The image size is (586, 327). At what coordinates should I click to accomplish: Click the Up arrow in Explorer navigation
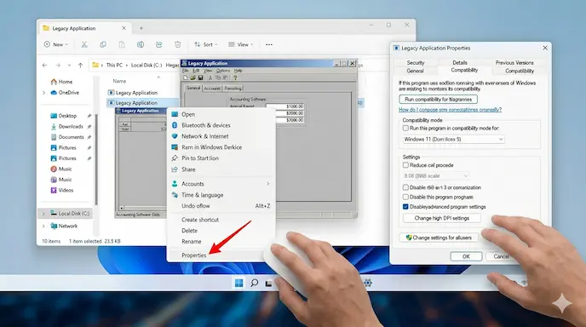(x=80, y=65)
